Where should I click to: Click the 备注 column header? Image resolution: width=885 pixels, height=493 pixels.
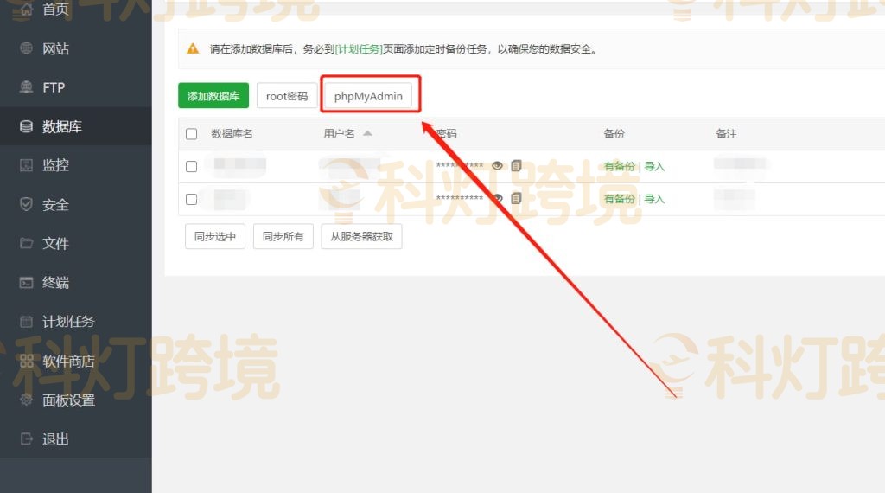click(x=726, y=134)
